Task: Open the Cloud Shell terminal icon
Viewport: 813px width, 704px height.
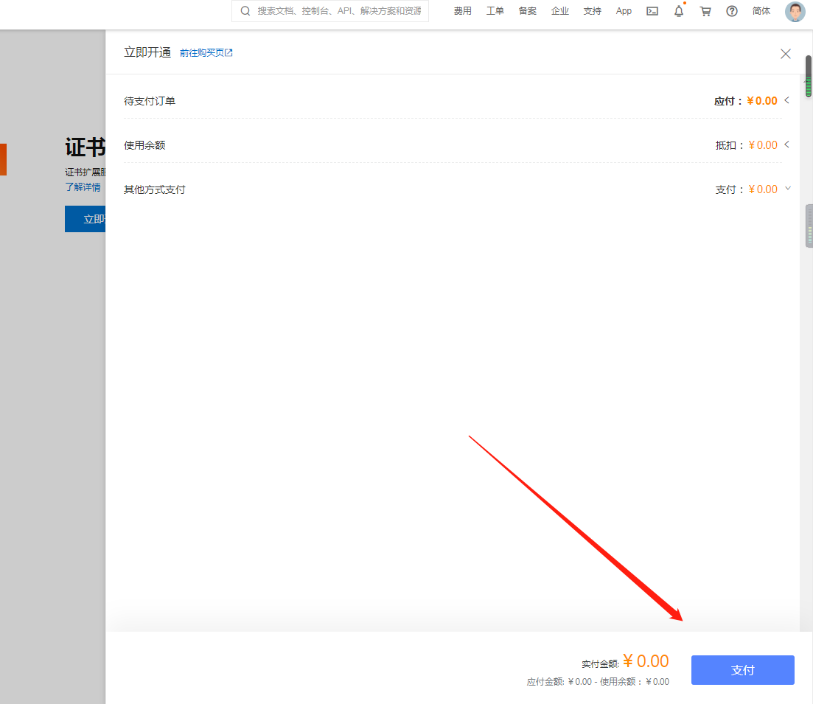Action: point(652,11)
